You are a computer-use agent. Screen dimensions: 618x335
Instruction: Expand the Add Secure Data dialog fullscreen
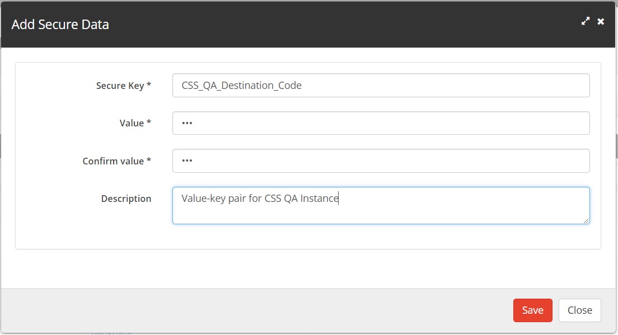point(586,21)
